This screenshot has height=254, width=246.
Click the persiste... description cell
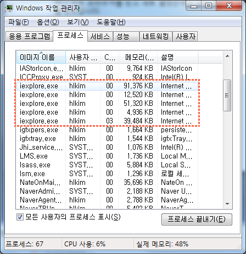(176, 129)
